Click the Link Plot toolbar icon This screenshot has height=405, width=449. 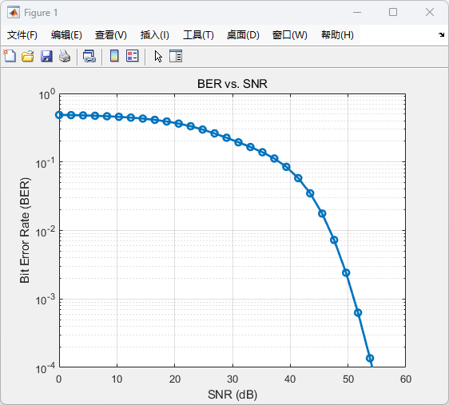point(89,56)
